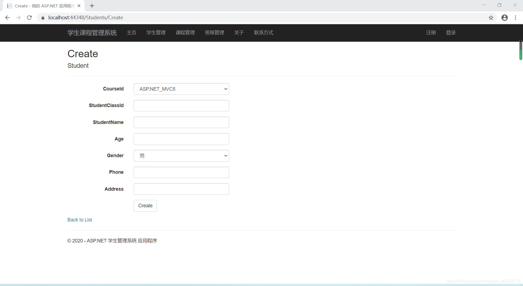Viewport: 523px width, 286px height.
Task: Open 学生课程管理系统 brand link
Action: pos(92,33)
